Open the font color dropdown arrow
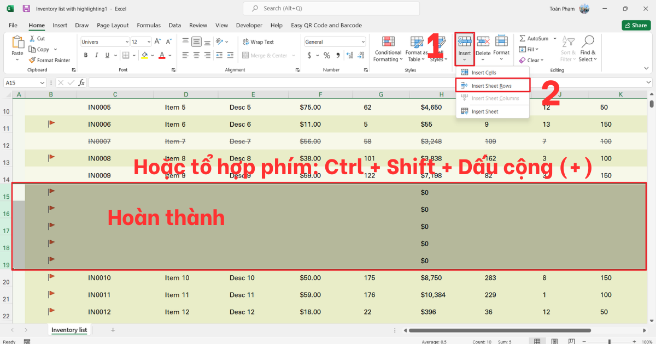 pyautogui.click(x=170, y=56)
